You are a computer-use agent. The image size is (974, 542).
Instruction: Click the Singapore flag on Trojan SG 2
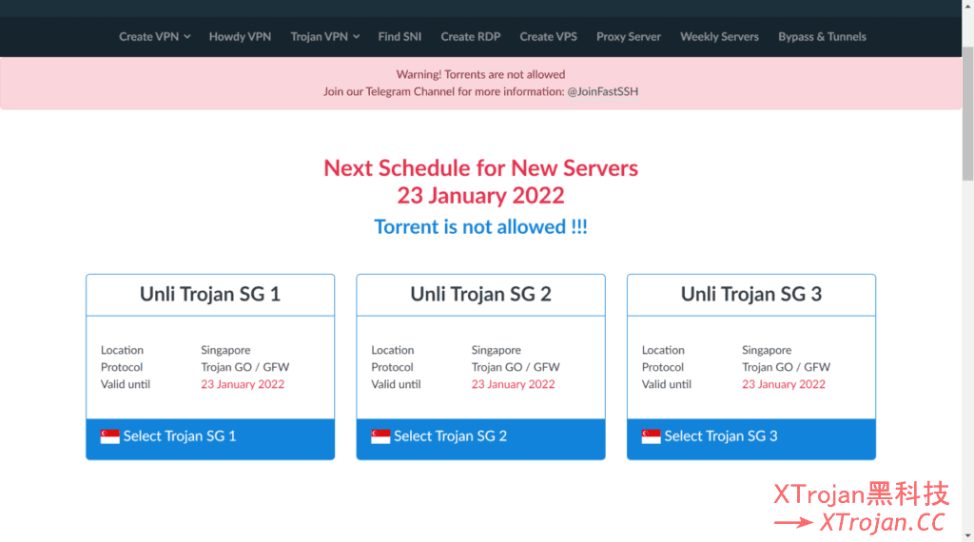tap(380, 436)
